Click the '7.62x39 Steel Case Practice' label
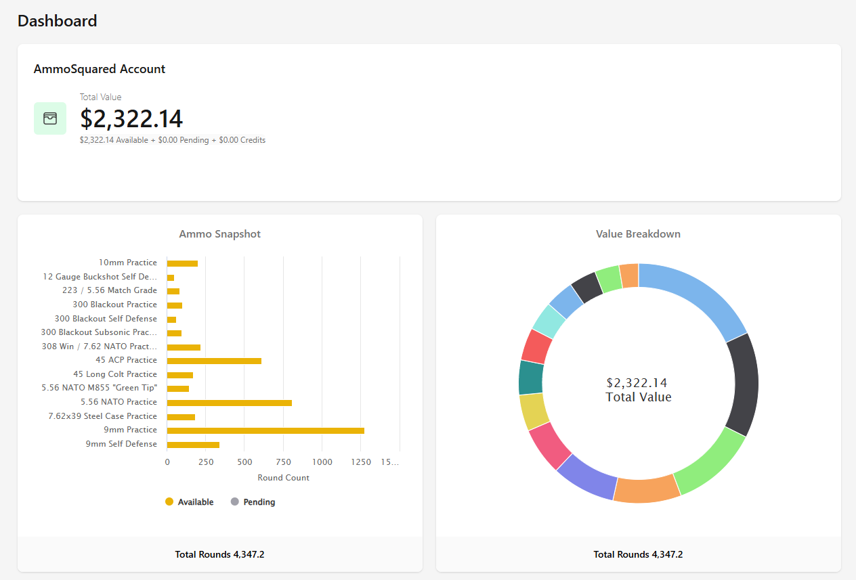The image size is (856, 580). [103, 416]
